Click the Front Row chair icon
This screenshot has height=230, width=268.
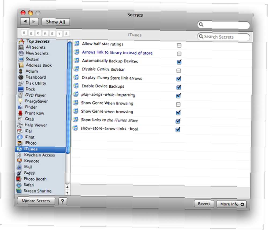click(20, 113)
